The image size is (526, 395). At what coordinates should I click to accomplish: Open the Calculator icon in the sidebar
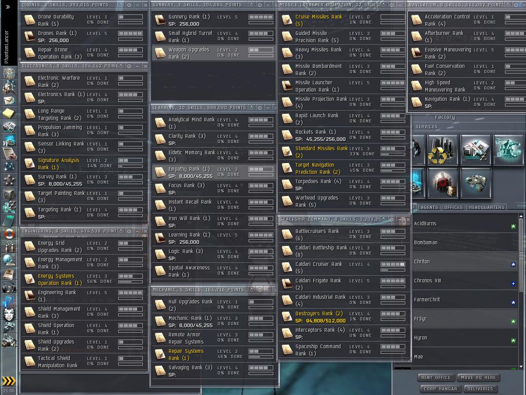(x=9, y=220)
